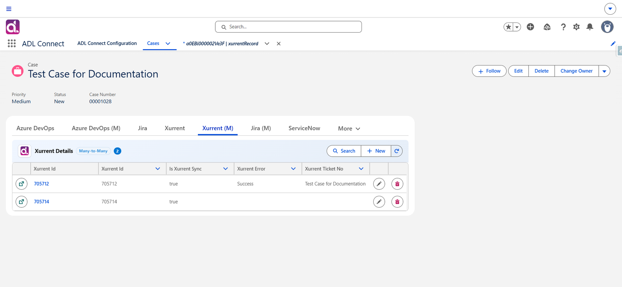Viewport: 622px width, 287px height.
Task: Show more case actions dropdown
Action: click(x=605, y=71)
